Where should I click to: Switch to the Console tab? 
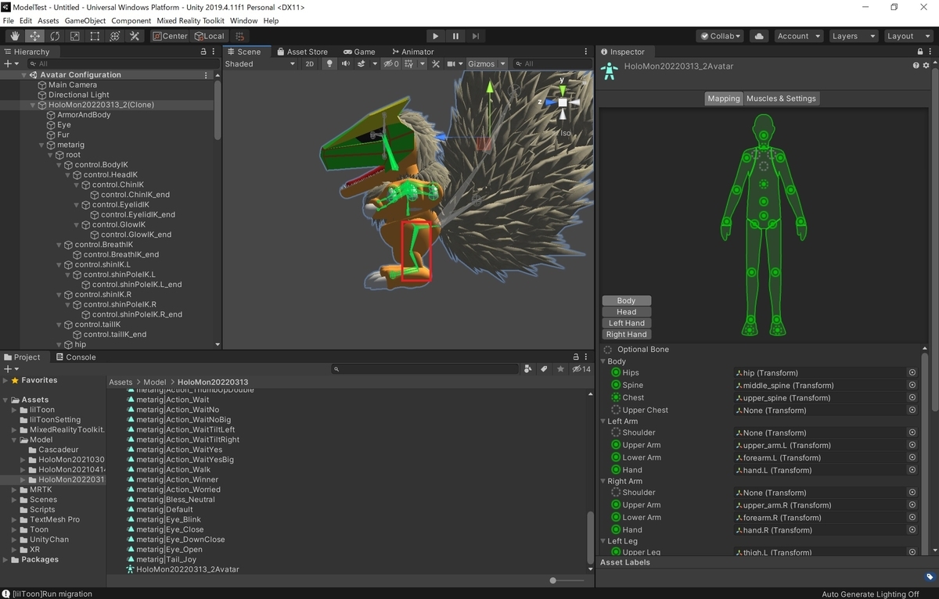click(75, 357)
